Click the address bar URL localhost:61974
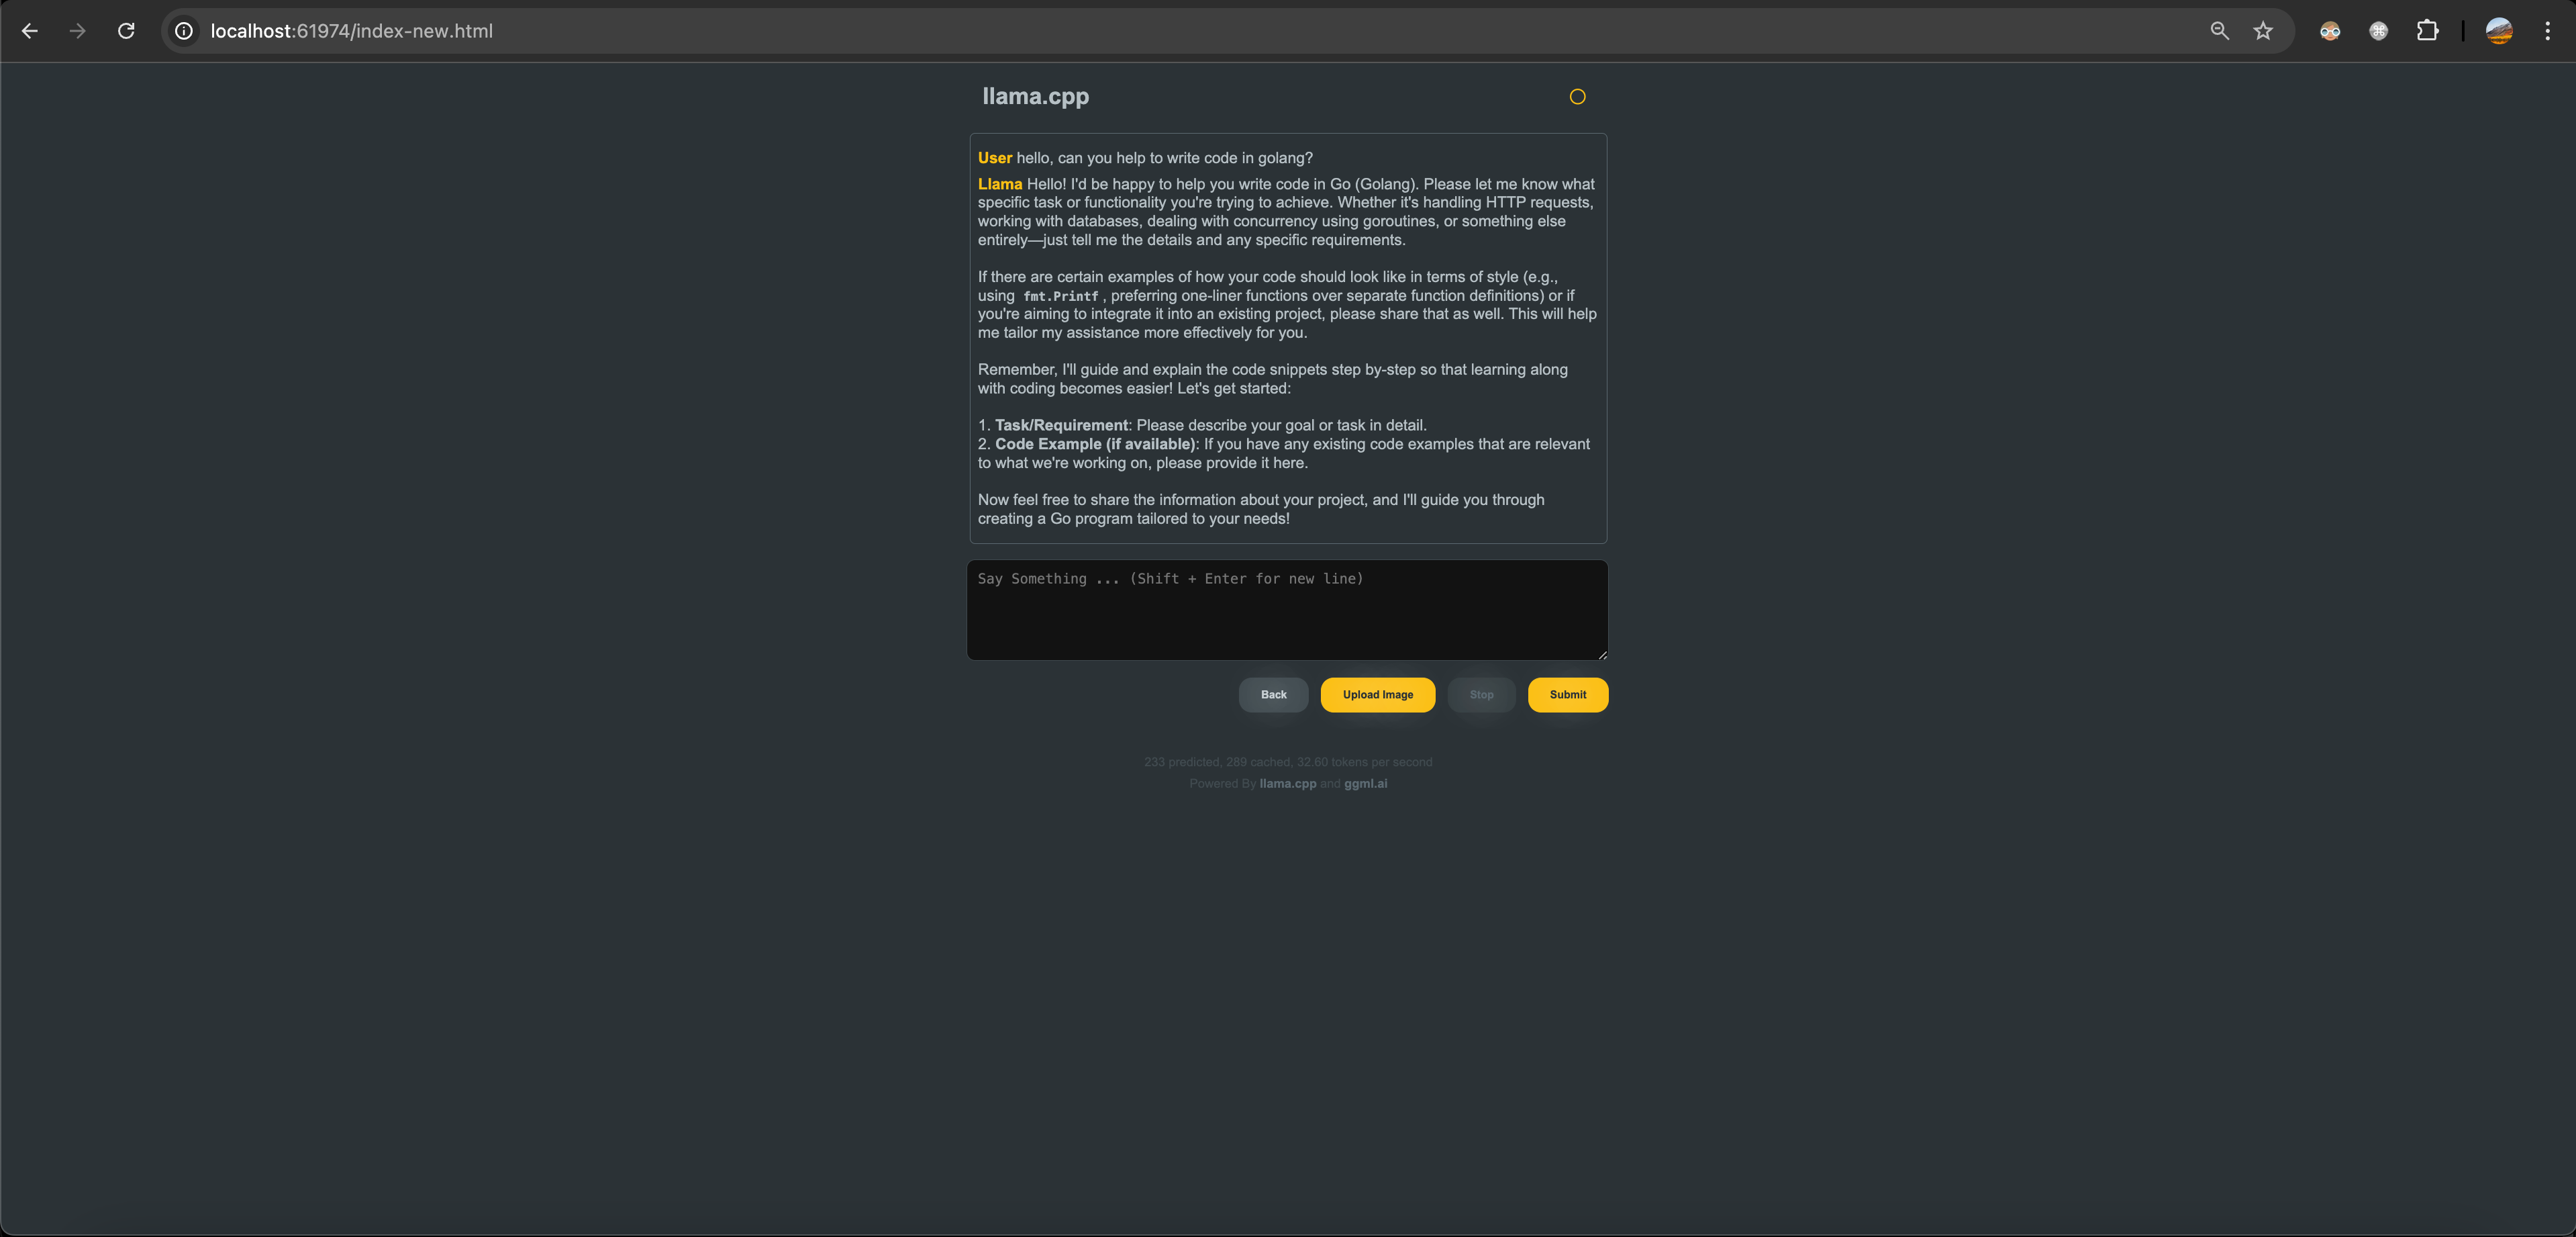This screenshot has height=1237, width=2576. coord(351,31)
